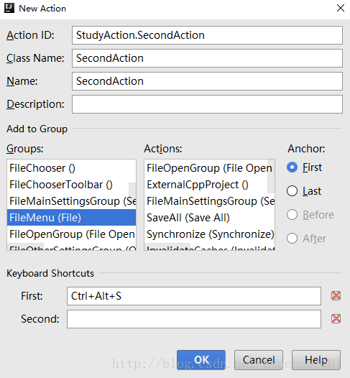Choose FileOpenGroup in the Groups list
350x378 pixels.
tap(71, 234)
